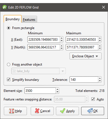Viewport: 108px width, 119px height.
Task: Click the Apply button
Action: (x=67, y=111)
